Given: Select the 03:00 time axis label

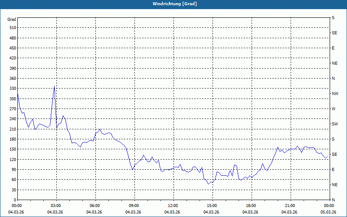Looking at the screenshot, I should coord(56,206).
